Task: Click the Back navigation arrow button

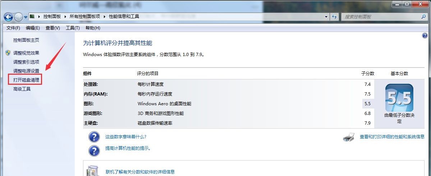Action: 8,17
